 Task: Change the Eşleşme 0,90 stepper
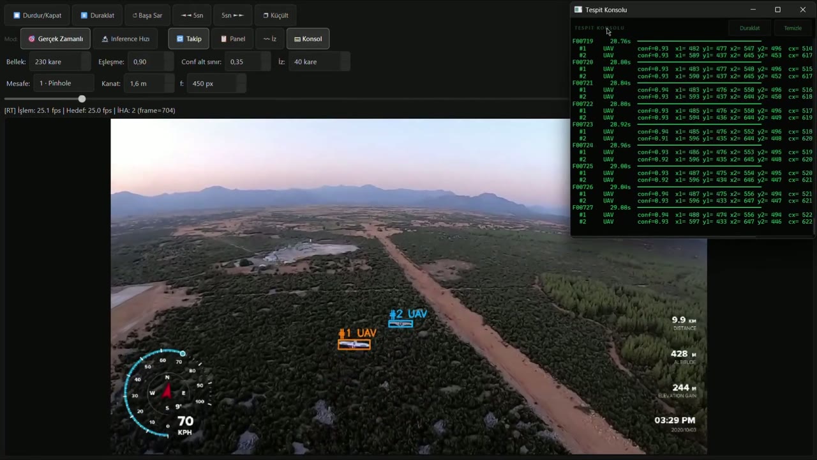151,62
